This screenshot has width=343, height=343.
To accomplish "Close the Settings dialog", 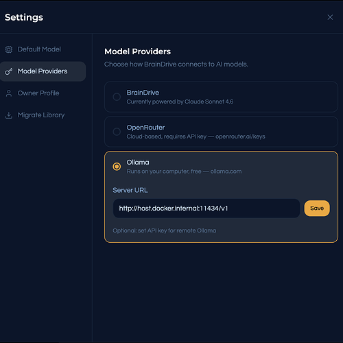I will 330,17.
